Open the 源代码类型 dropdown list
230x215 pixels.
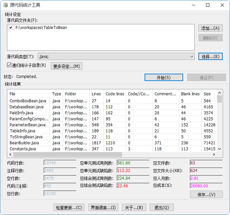coord(191,57)
